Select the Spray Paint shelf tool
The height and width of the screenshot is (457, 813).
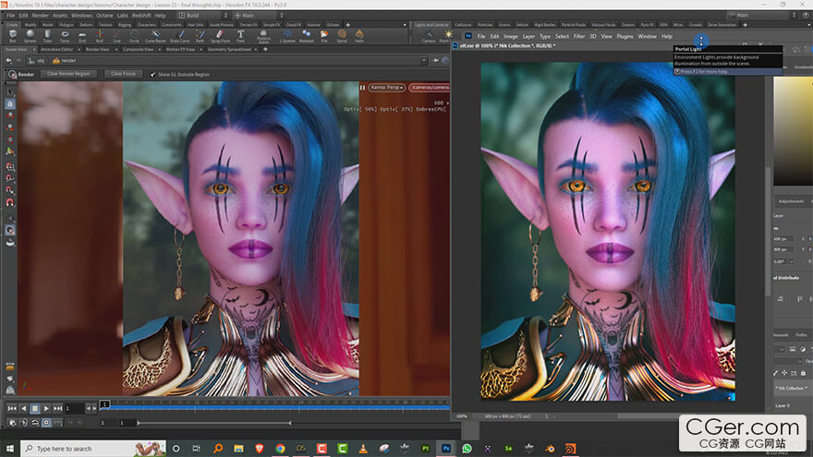pyautogui.click(x=221, y=36)
